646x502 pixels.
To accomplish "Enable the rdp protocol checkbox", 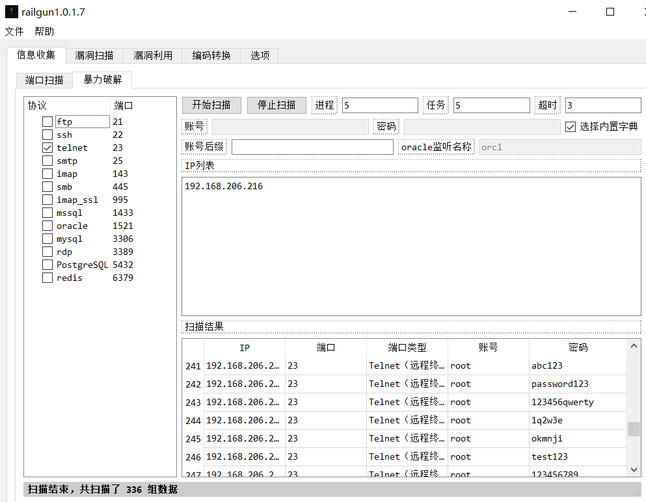I will (x=47, y=252).
